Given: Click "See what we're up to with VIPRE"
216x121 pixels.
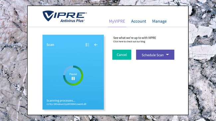Looking at the screenshot, I should pyautogui.click(x=135, y=38).
